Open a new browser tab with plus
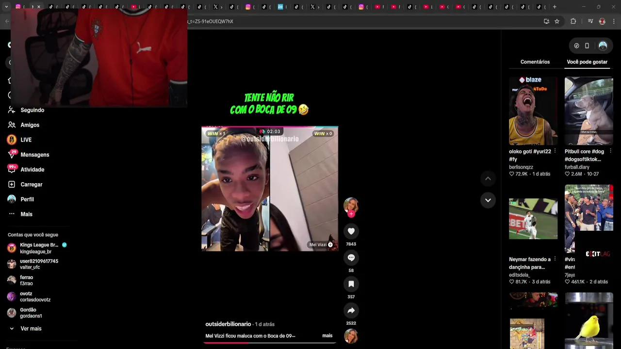The width and height of the screenshot is (621, 349). (555, 7)
